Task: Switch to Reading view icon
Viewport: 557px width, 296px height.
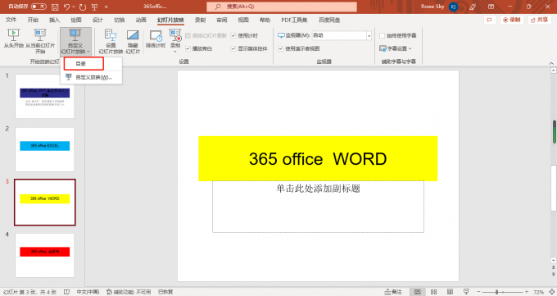Action: (x=450, y=292)
